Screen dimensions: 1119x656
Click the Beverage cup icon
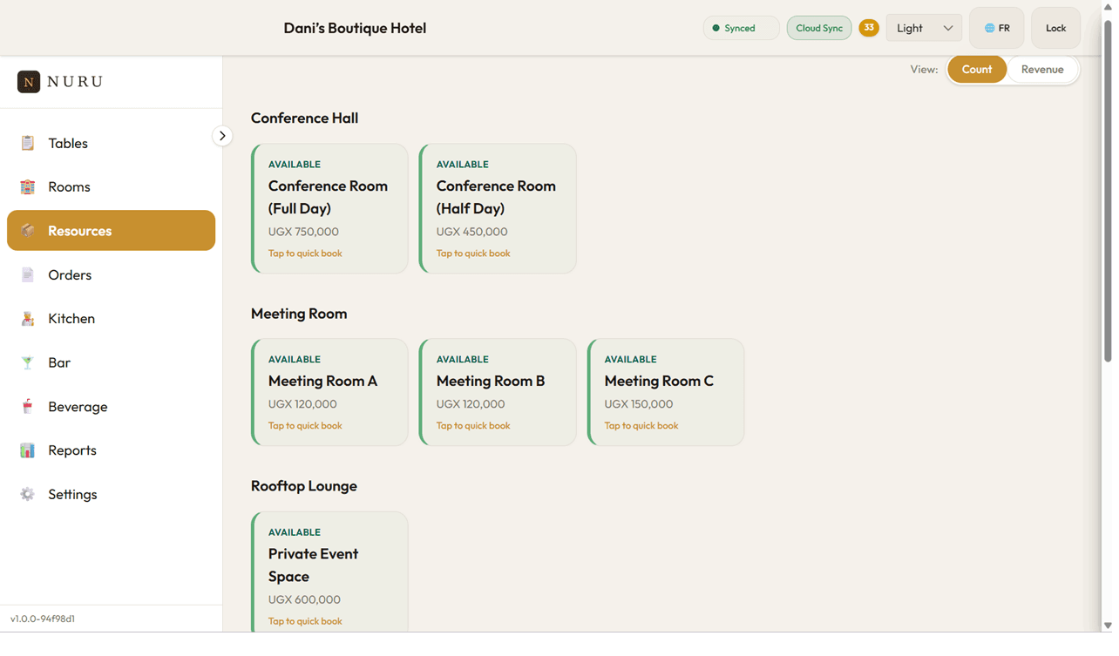(28, 407)
